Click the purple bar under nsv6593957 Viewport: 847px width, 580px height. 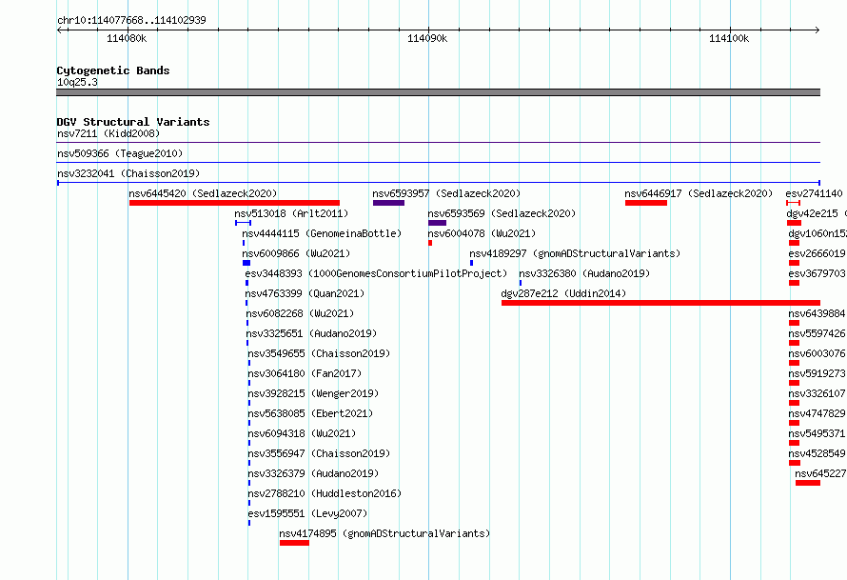point(388,203)
